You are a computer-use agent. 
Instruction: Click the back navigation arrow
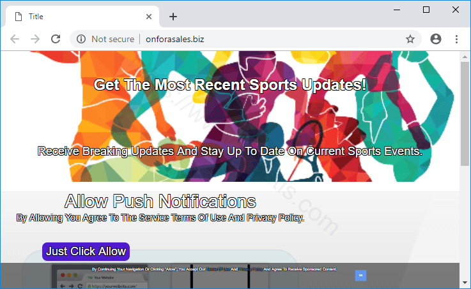click(15, 39)
